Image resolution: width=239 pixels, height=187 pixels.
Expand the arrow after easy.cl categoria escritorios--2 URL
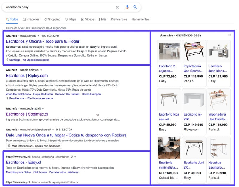pyautogui.click(x=75, y=157)
